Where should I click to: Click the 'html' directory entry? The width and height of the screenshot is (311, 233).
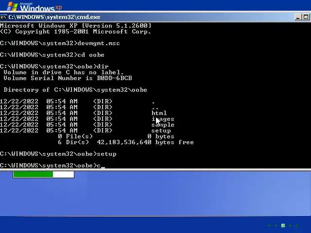click(159, 113)
